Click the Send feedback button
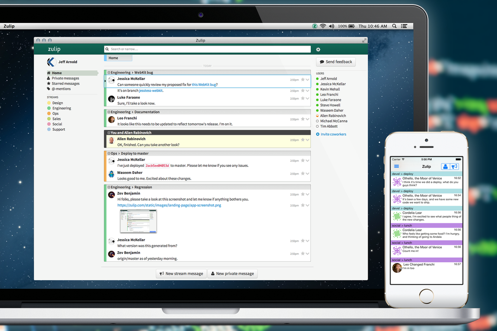This screenshot has width=497, height=331. (336, 62)
